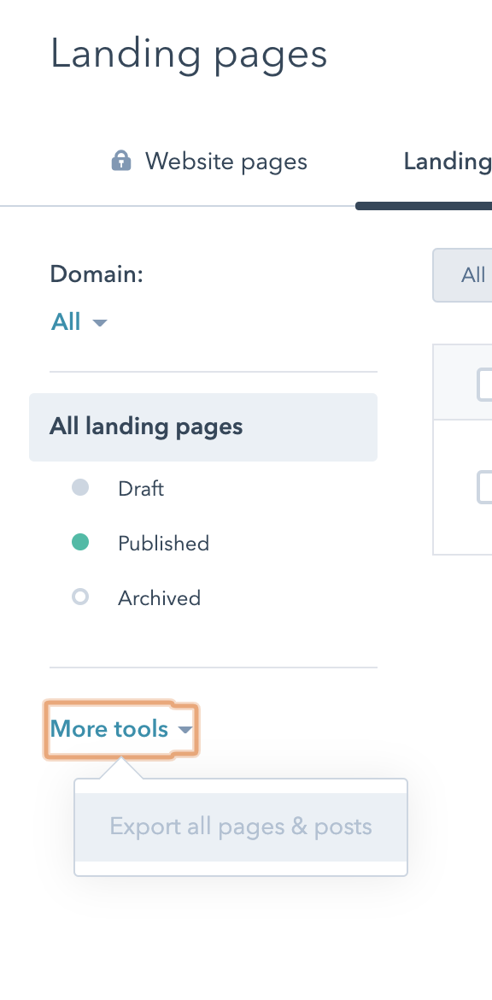Click the green Published status dot

tap(80, 543)
